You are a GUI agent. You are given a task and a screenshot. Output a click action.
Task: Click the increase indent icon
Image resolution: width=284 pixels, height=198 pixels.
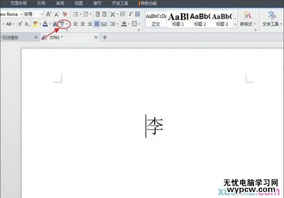(x=104, y=14)
